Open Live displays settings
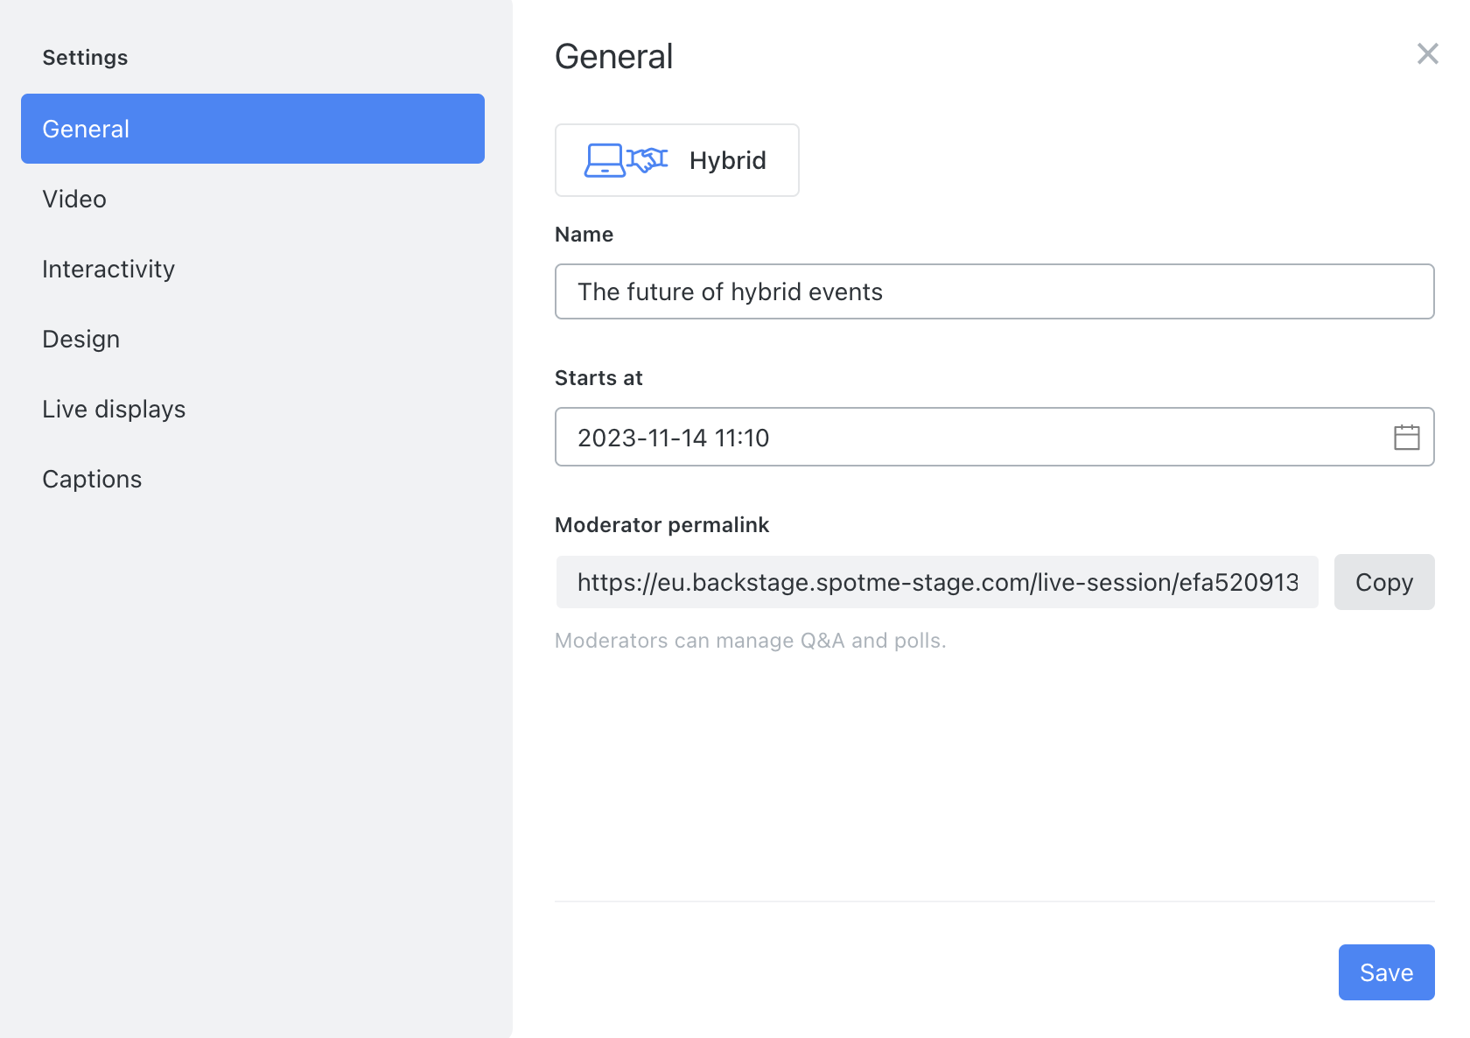 tap(253, 409)
